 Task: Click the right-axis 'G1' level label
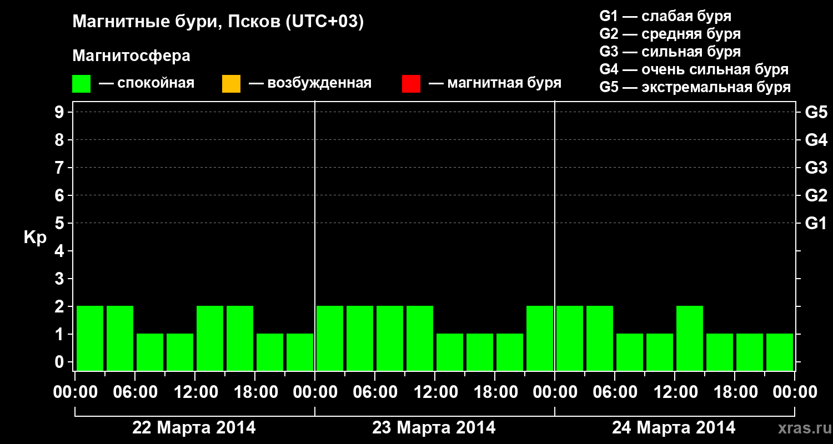(x=816, y=223)
